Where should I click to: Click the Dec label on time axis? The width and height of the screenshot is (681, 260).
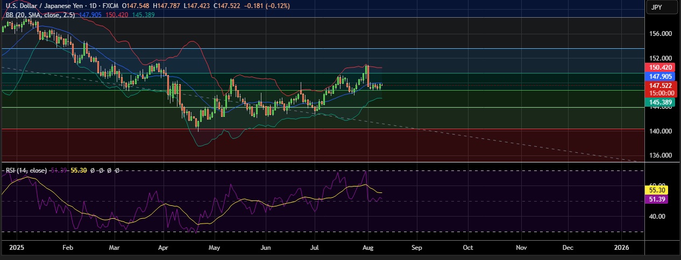click(x=568, y=248)
